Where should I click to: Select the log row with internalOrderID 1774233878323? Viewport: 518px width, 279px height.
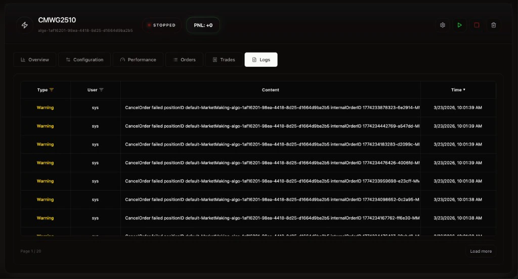click(258, 108)
